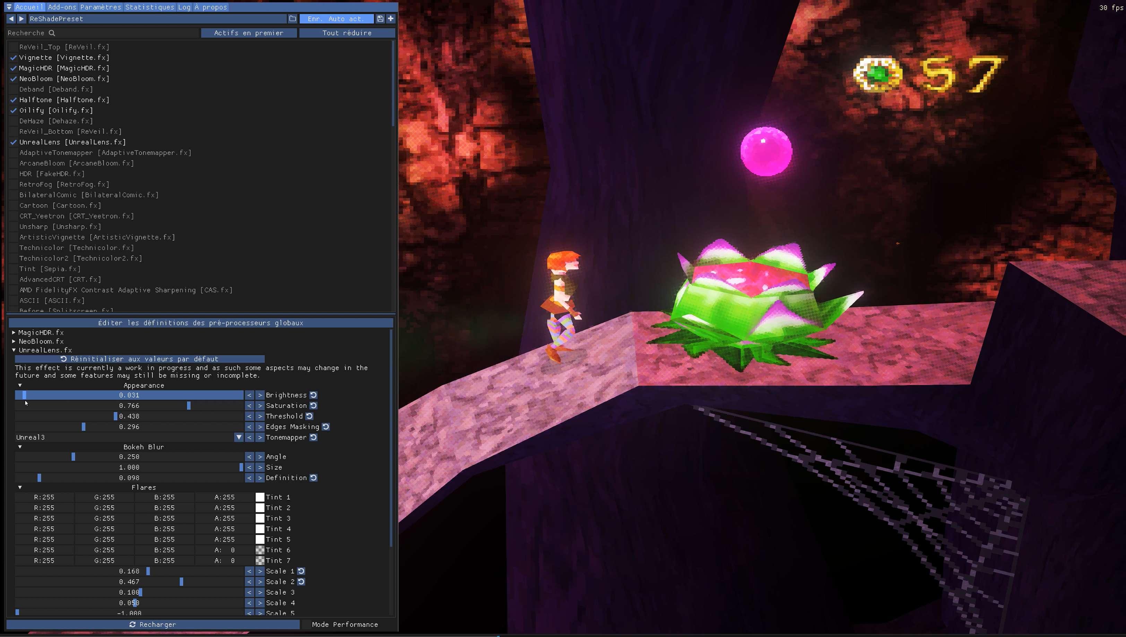Image resolution: width=1126 pixels, height=637 pixels.
Task: Disable the UnrealLens effect
Action: click(x=14, y=142)
